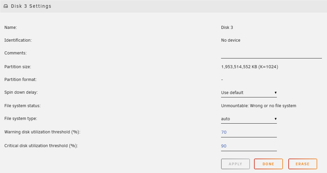Click the 'Comments:' label
Image resolution: width=327 pixels, height=173 pixels.
[x=15, y=53]
